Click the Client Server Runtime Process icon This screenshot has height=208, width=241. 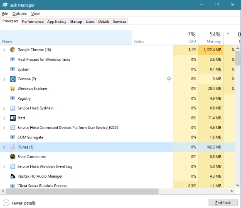(x=12, y=186)
